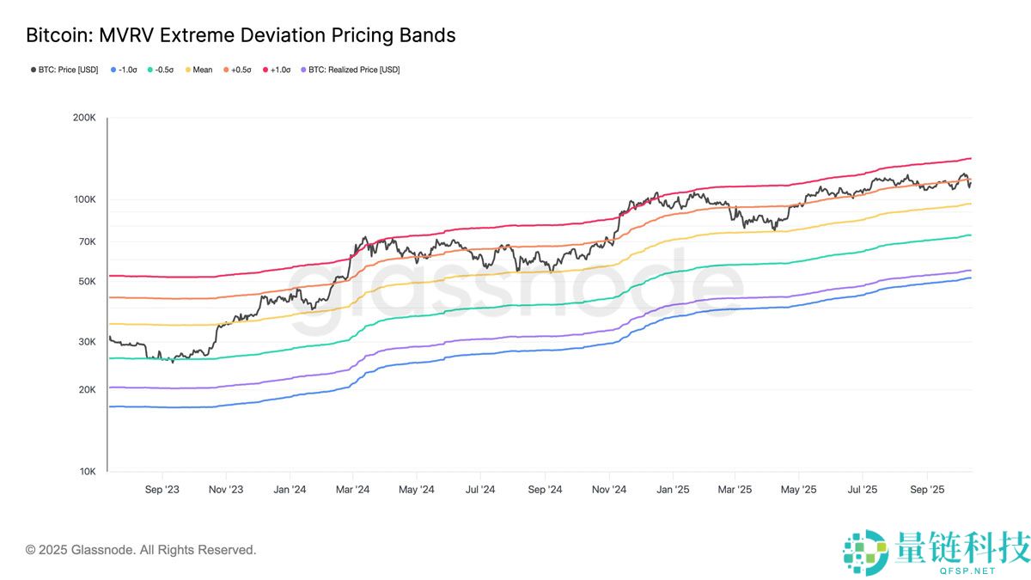Viewport: 1031px width, 580px height.
Task: Click the Nov '24 x-axis marker
Action: [608, 490]
